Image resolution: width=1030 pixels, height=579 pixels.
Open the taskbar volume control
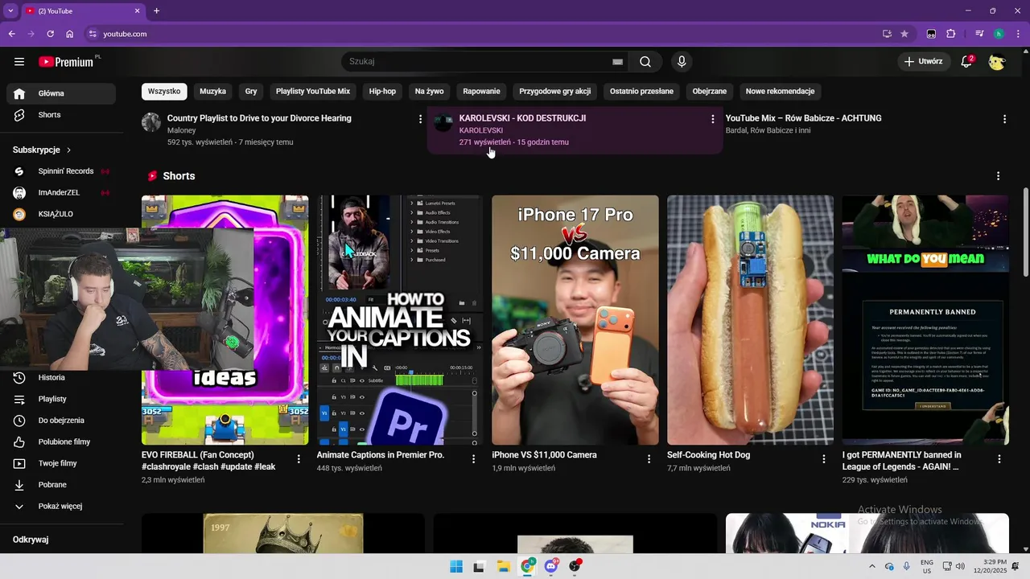point(960,566)
